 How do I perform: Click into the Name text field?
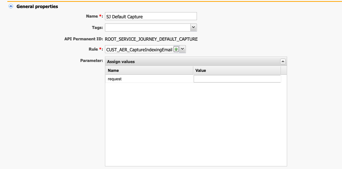(151, 16)
